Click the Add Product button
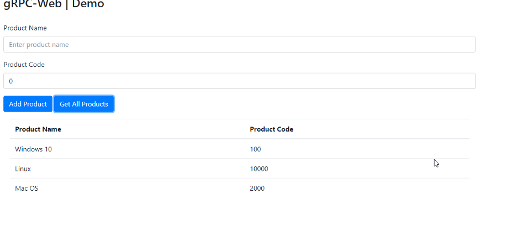The image size is (522, 225). [x=28, y=104]
